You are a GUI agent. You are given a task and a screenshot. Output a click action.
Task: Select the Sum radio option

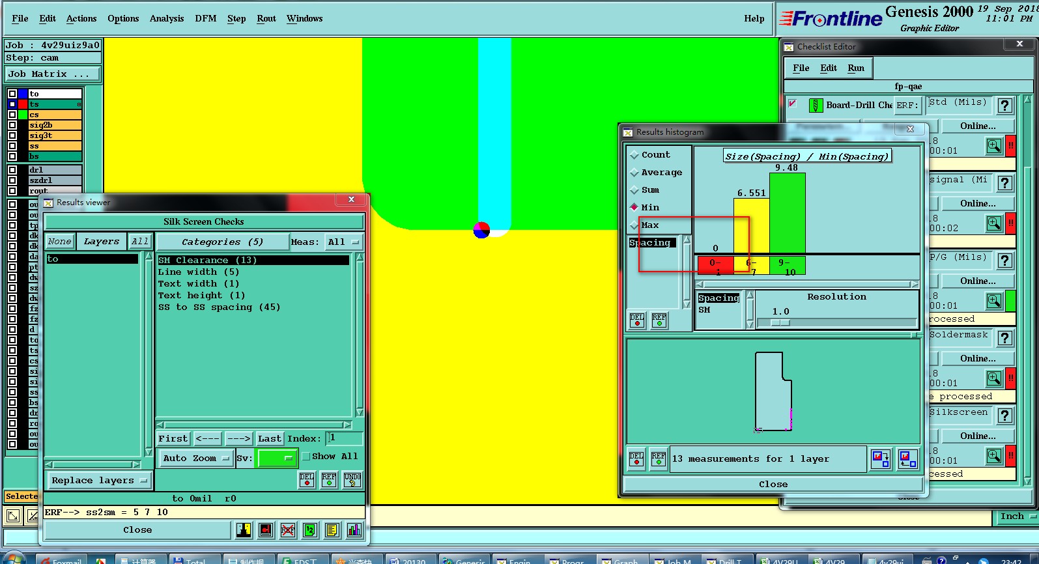click(634, 190)
